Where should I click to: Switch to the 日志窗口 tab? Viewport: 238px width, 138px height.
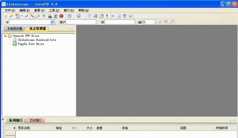coord(36,120)
